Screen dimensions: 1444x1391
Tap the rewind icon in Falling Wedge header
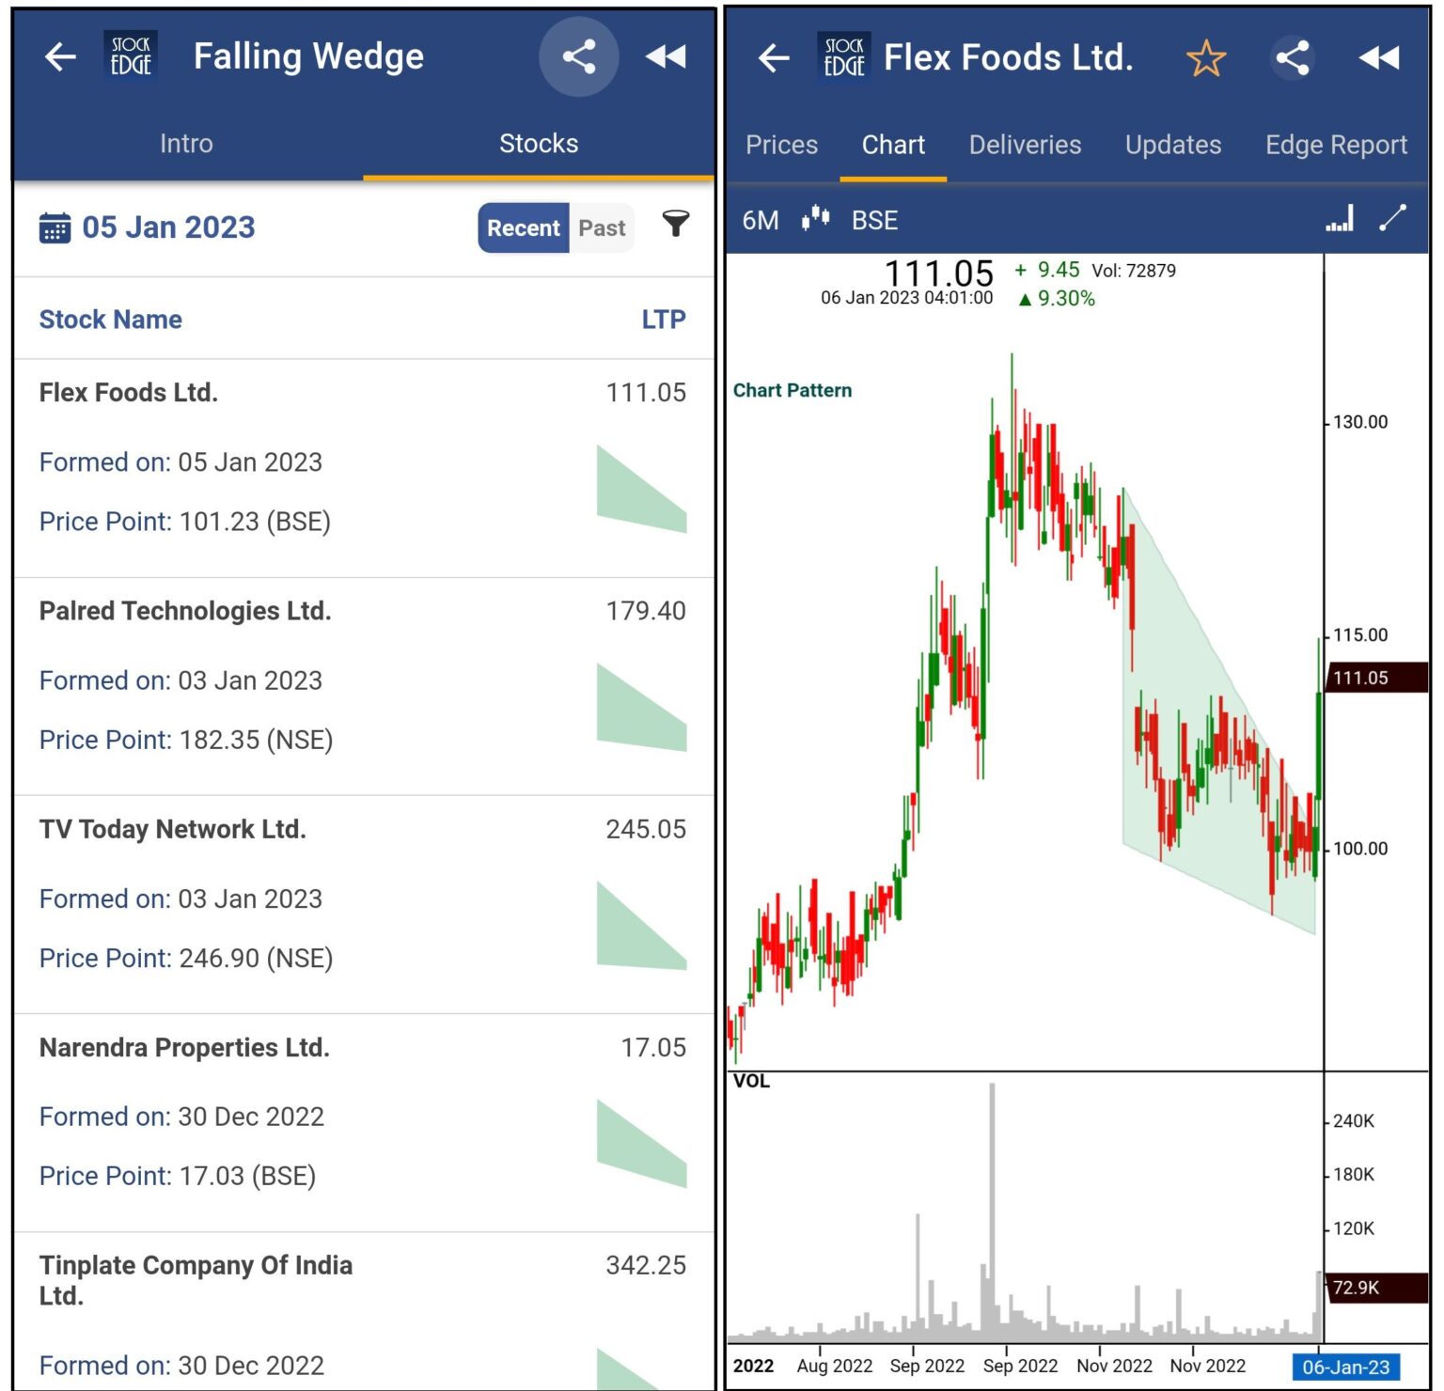[666, 57]
